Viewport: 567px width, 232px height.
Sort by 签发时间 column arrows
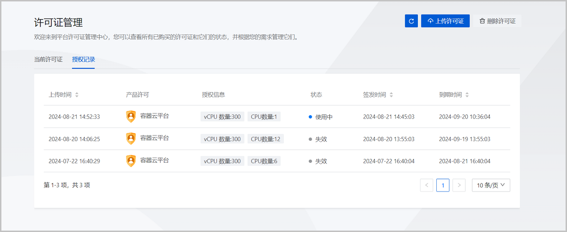click(391, 95)
